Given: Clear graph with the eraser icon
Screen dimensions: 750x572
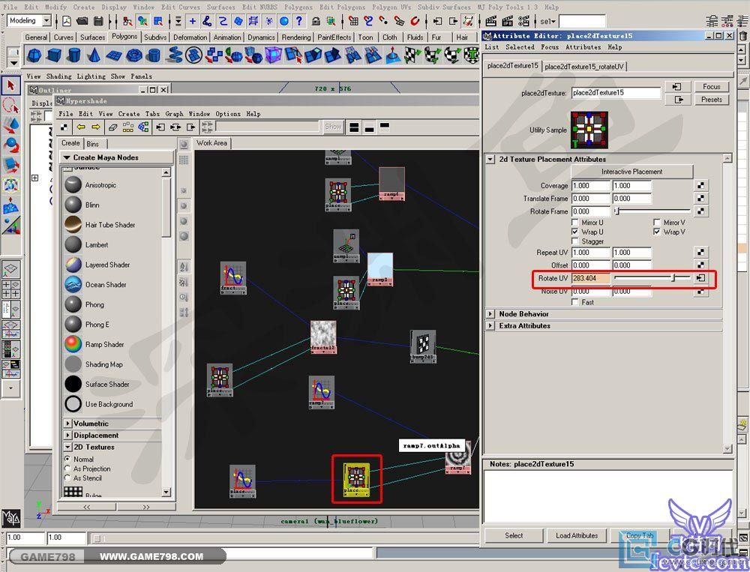Looking at the screenshot, I should [x=113, y=127].
